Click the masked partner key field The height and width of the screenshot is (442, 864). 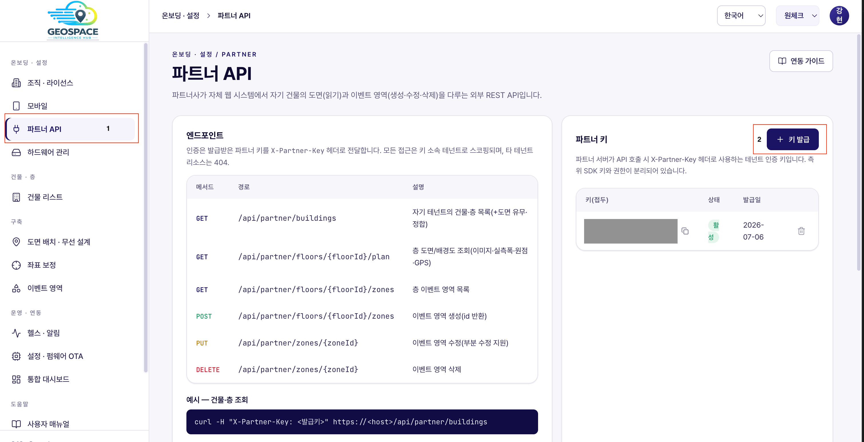(630, 231)
